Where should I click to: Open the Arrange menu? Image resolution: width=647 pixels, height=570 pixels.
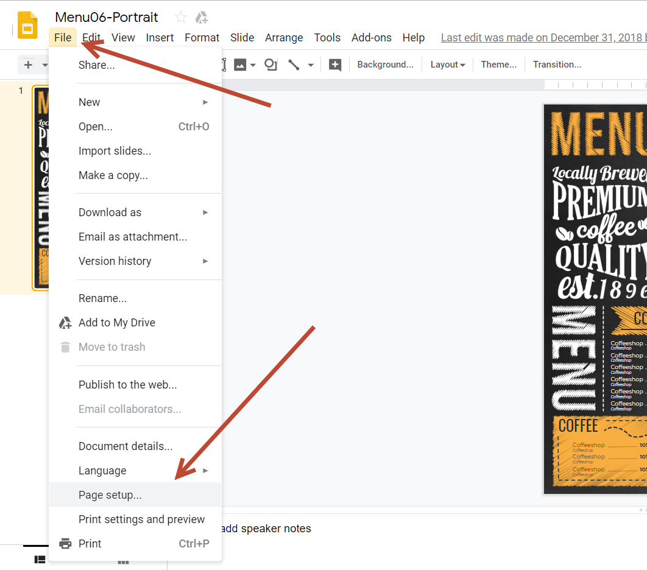284,38
